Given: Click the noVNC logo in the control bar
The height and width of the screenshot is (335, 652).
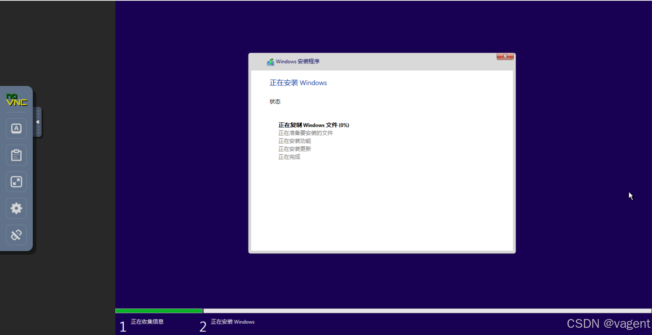Looking at the screenshot, I should coord(16,100).
